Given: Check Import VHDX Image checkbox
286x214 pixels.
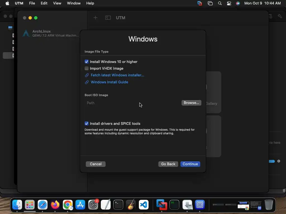Looking at the screenshot, I should click(x=87, y=69).
